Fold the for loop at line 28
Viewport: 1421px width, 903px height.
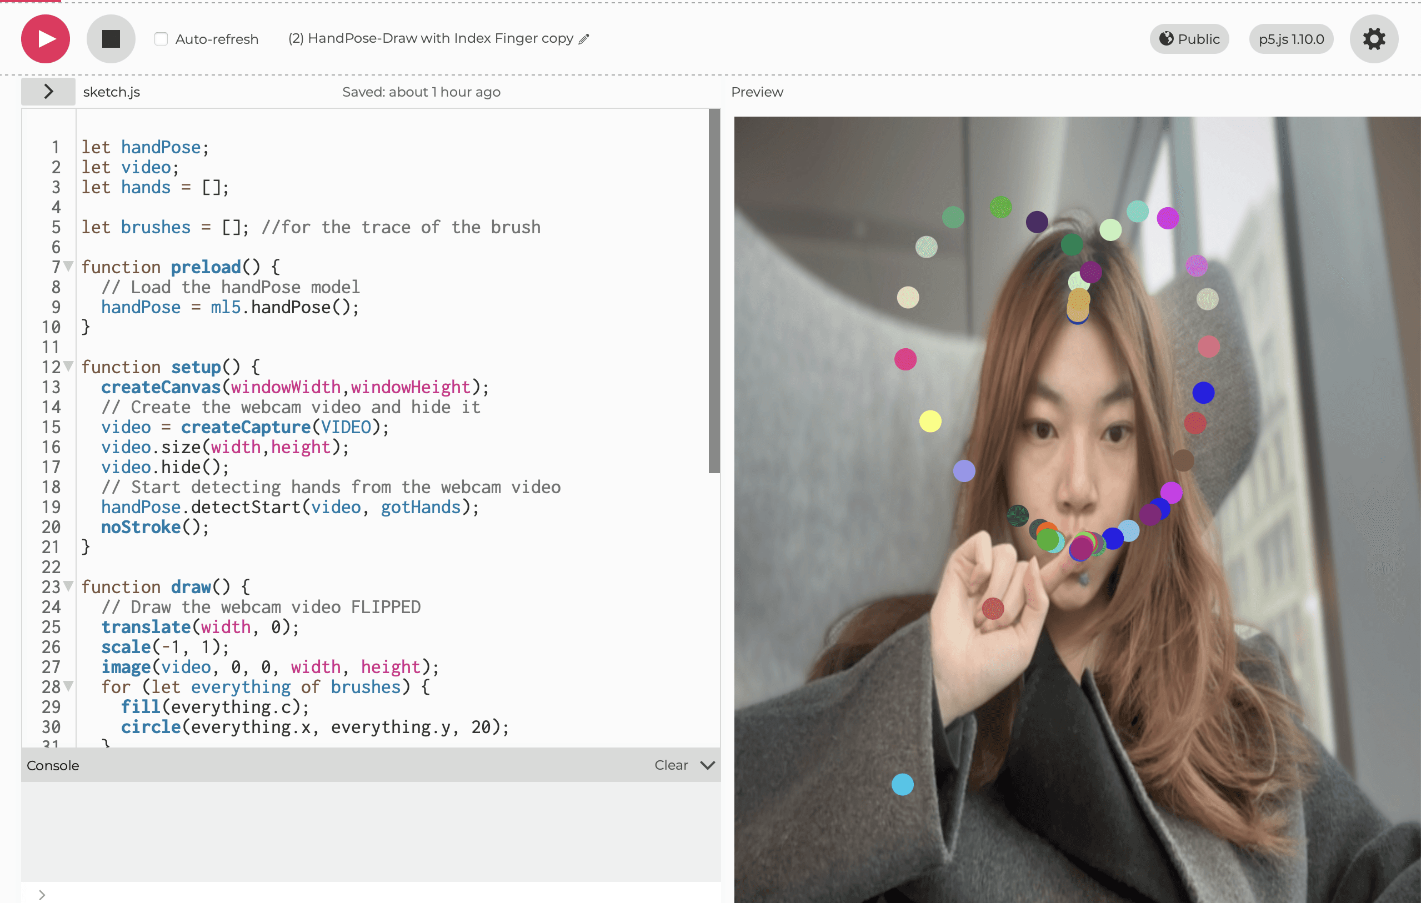(x=68, y=686)
